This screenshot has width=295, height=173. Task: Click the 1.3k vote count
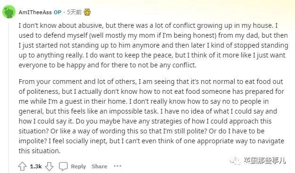click(36, 166)
